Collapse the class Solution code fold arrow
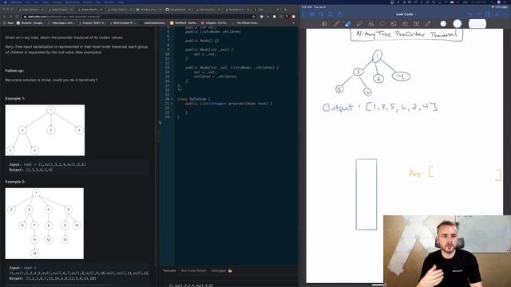 [172, 99]
